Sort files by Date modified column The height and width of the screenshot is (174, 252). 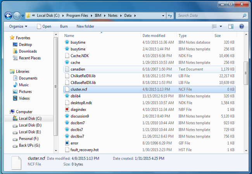point(154,36)
